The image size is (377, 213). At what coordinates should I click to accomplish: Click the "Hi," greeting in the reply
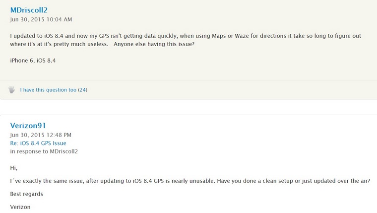click(13, 168)
